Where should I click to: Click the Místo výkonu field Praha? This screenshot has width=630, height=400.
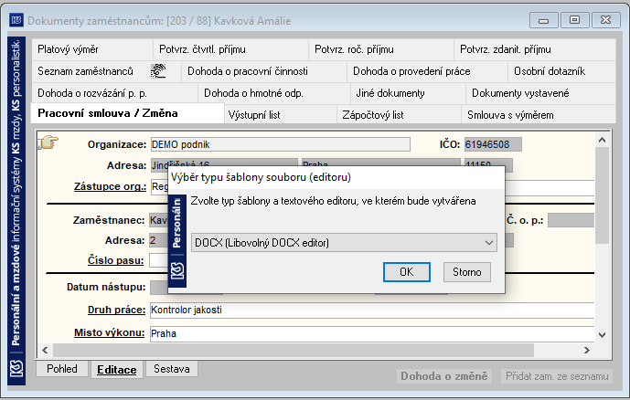pos(372,333)
